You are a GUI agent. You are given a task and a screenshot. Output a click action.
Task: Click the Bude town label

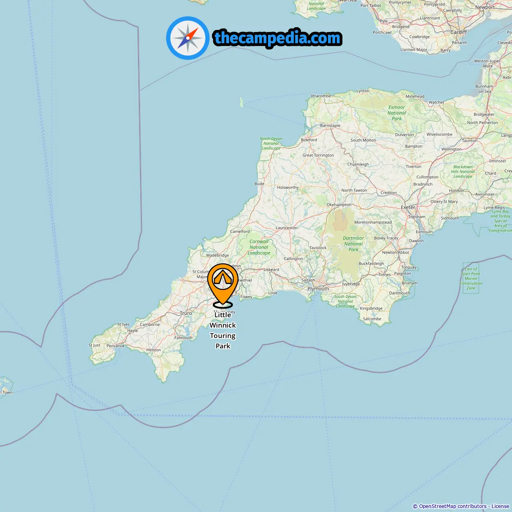pos(259,184)
